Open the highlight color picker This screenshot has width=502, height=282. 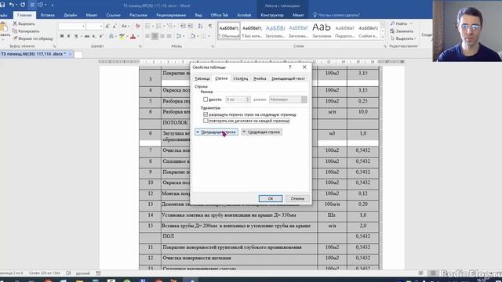tap(122, 36)
